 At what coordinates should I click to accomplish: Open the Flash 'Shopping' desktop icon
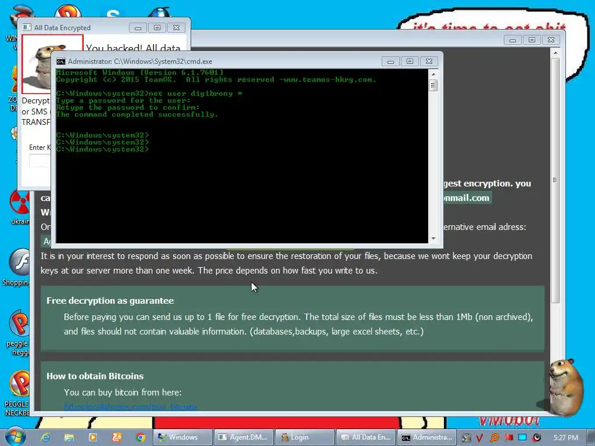17,268
